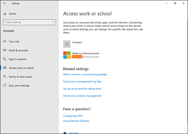Screen dimensions: 188x134
Task: Click the Access work or school briefcase icon
Action: (5, 68)
